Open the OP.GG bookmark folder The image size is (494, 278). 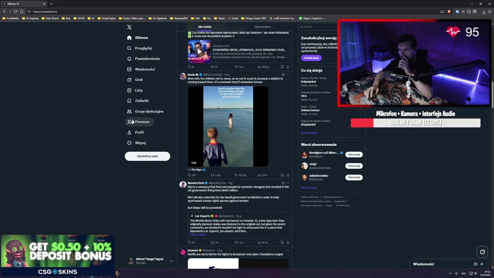pos(79,18)
